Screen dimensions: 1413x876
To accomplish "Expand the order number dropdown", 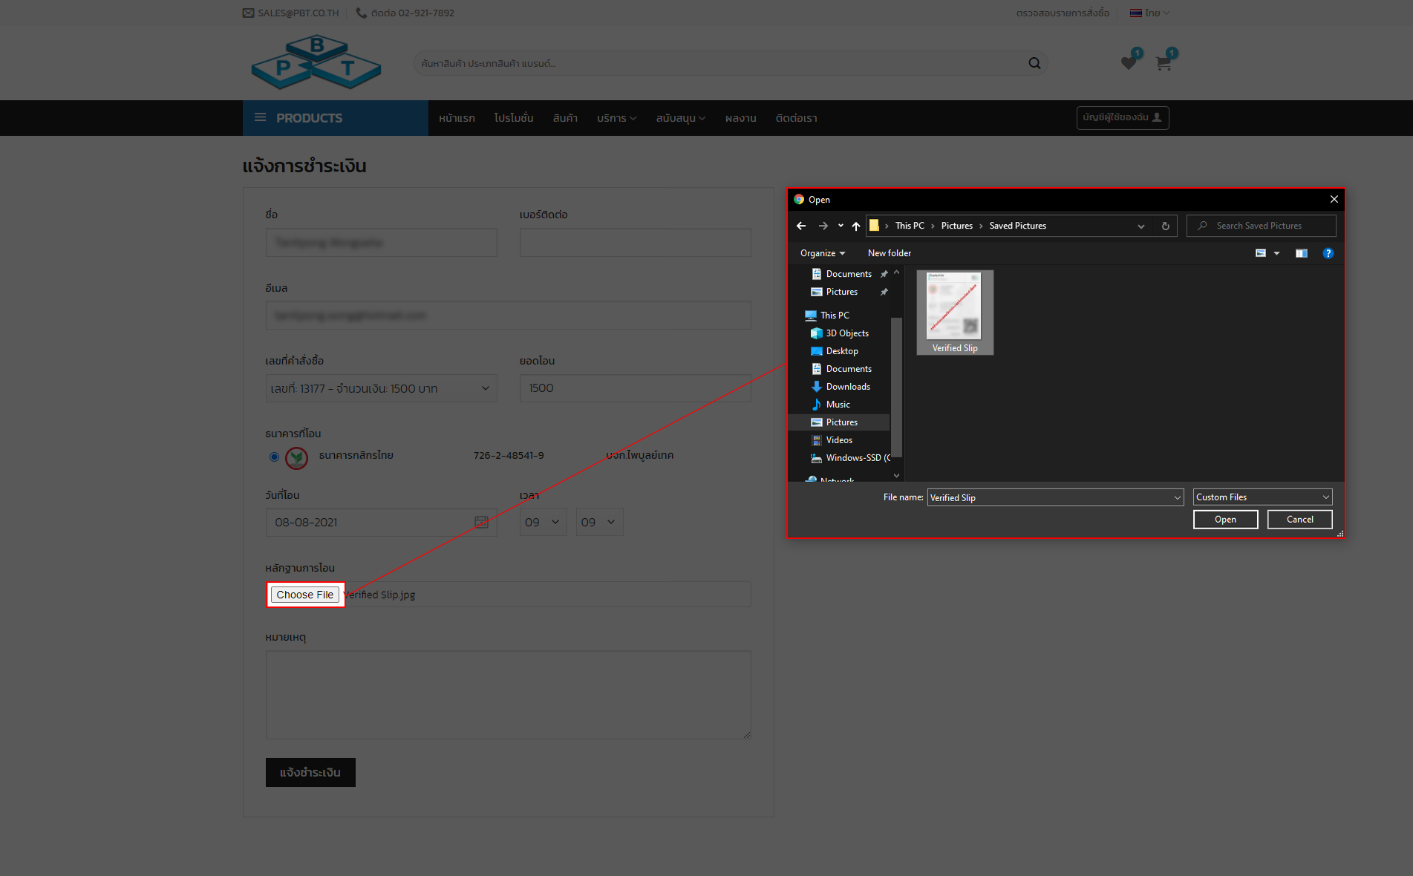I will [382, 388].
